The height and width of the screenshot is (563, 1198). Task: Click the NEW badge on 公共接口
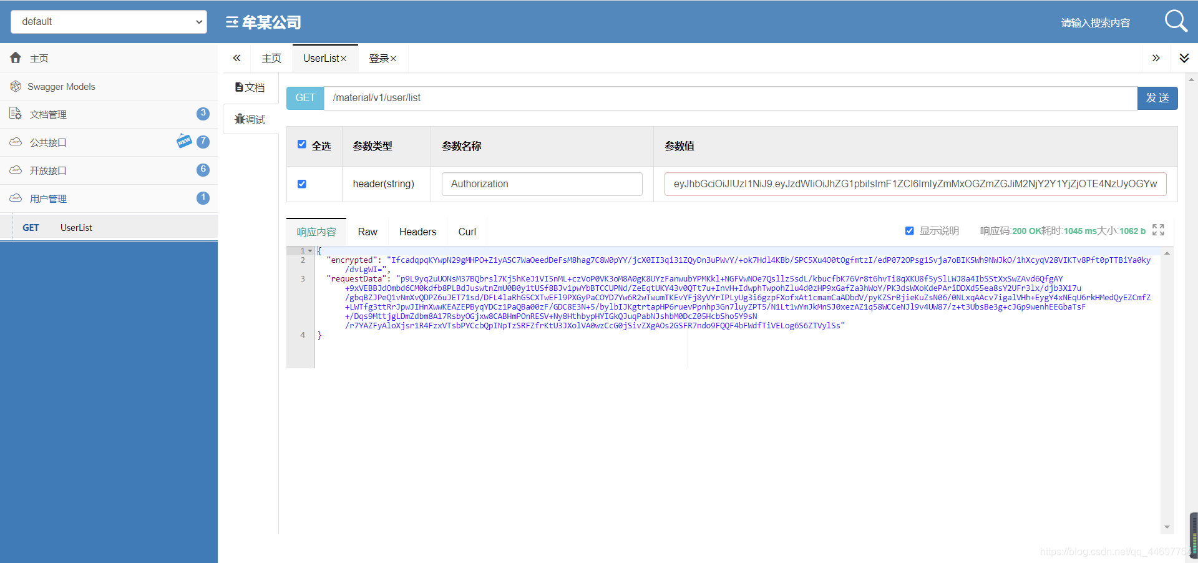pos(184,140)
